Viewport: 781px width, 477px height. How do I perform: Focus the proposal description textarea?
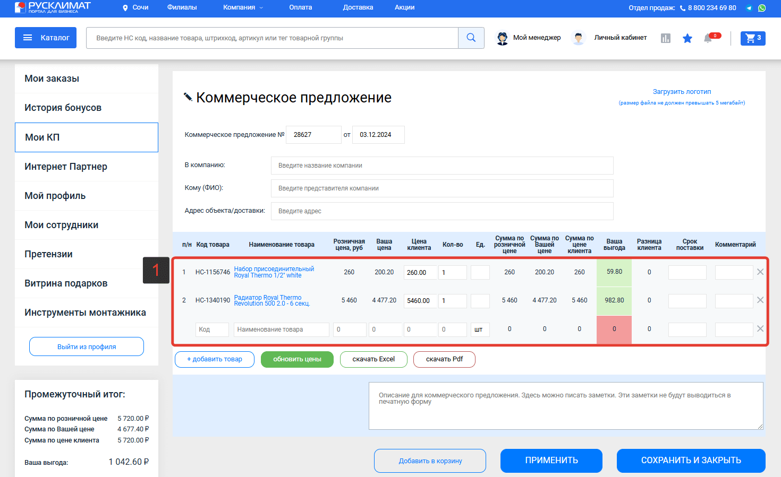tap(566, 406)
